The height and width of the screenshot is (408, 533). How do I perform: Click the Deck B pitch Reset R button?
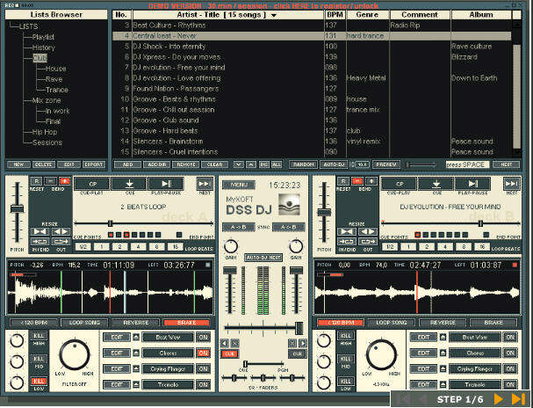coord(343,181)
